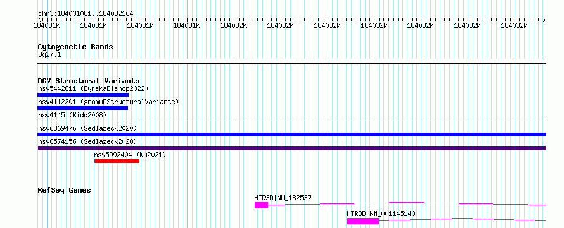The image size is (564, 228).
Task: Open the Cytogenetic Bands track heading
Action: [75, 47]
